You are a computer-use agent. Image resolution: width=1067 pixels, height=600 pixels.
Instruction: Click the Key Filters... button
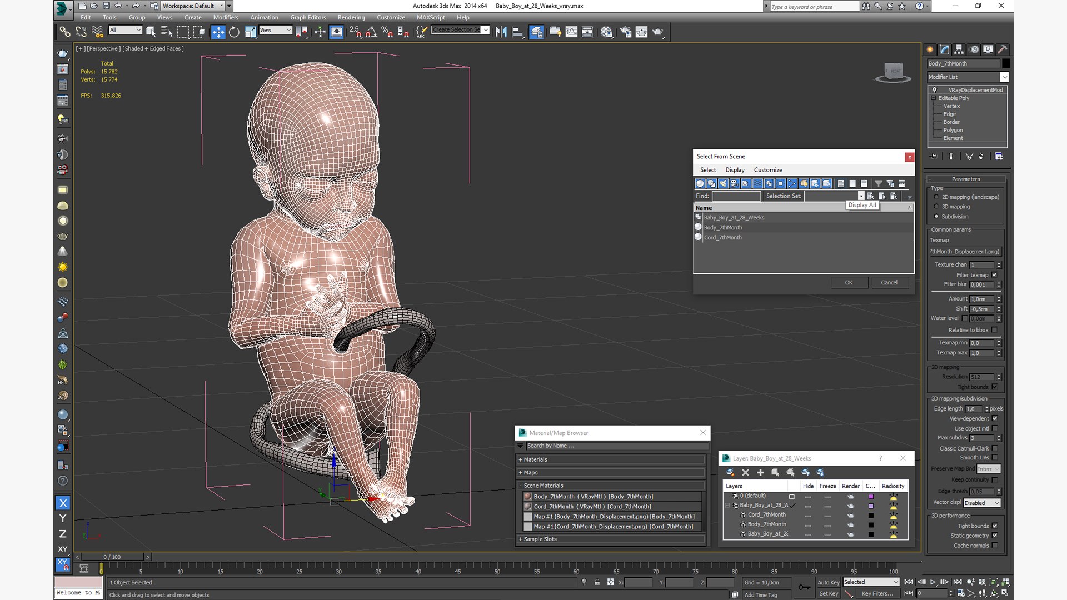[877, 593]
